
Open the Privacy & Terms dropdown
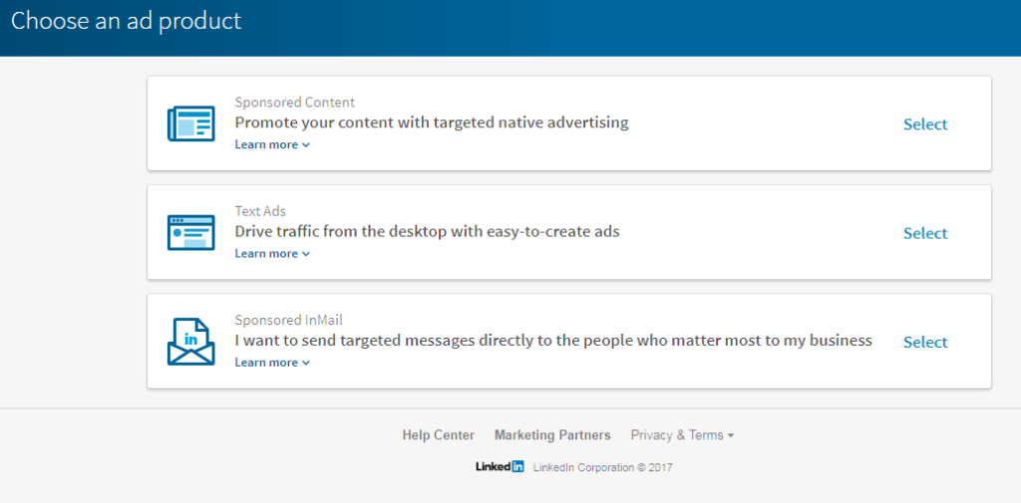682,435
